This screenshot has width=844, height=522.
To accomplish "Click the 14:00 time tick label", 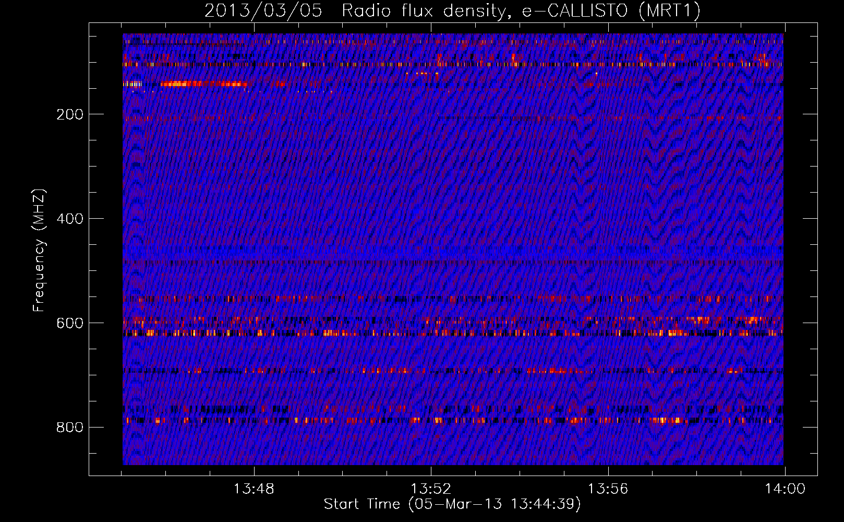I will click(x=785, y=489).
